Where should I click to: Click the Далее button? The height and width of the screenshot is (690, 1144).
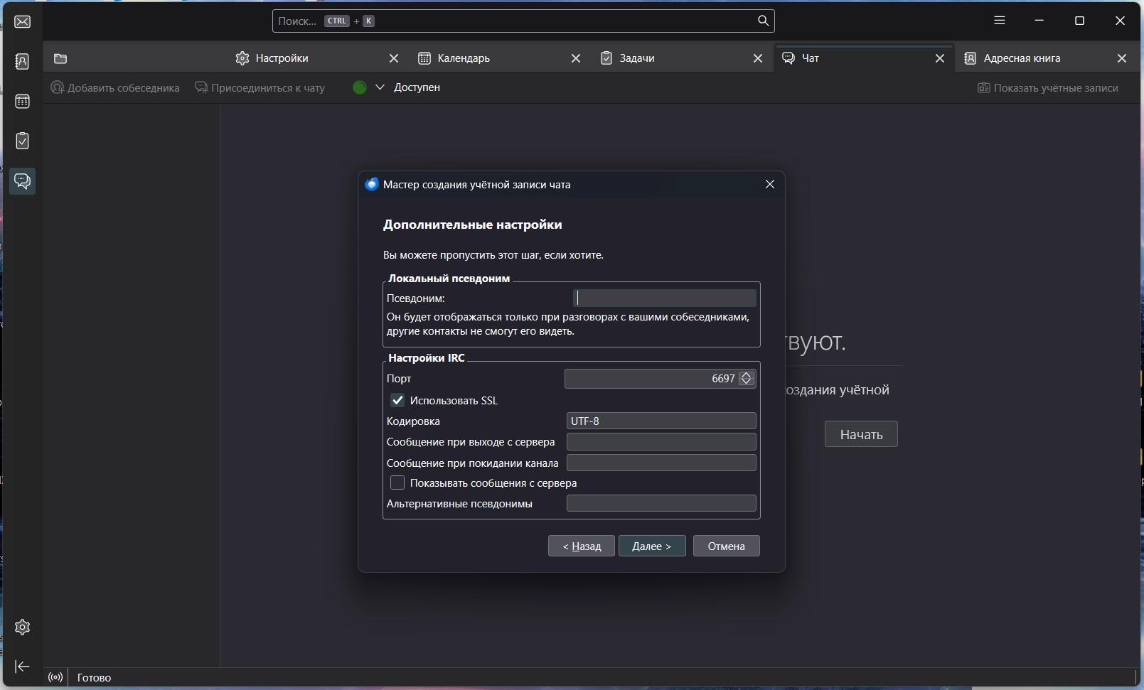(x=652, y=546)
